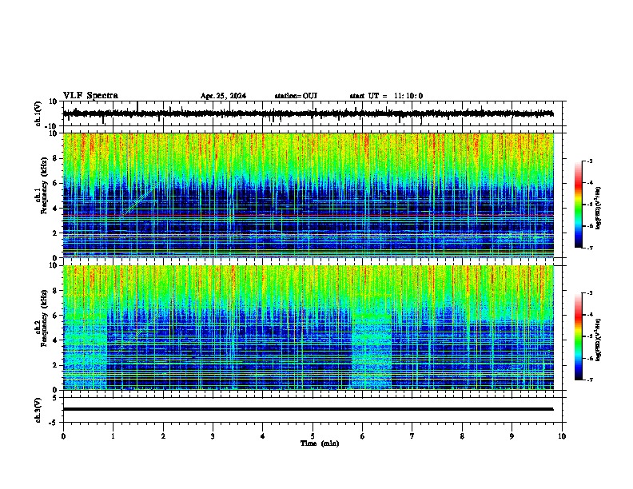The image size is (633, 489).
Task: Click the ch.3 flat voltage trace
Action: tap(309, 409)
